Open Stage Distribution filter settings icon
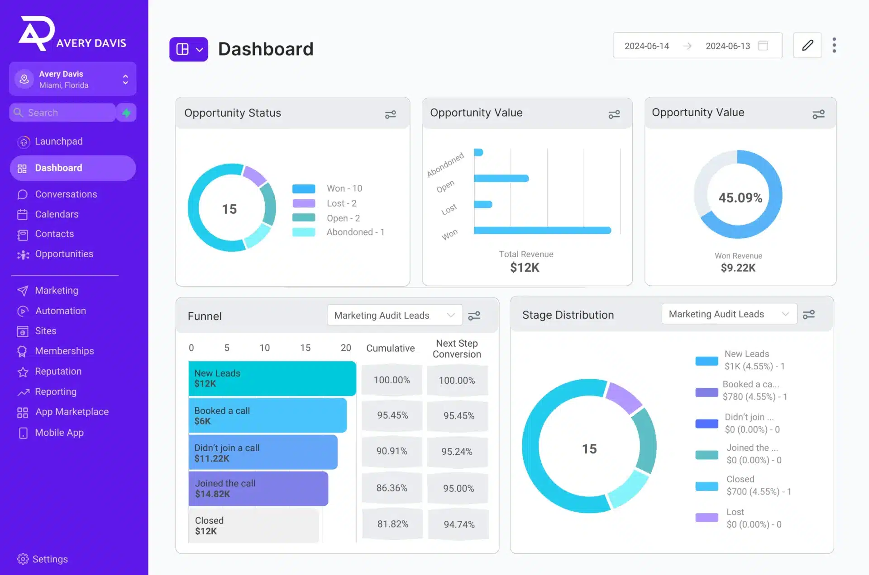The height and width of the screenshot is (575, 869). point(809,315)
